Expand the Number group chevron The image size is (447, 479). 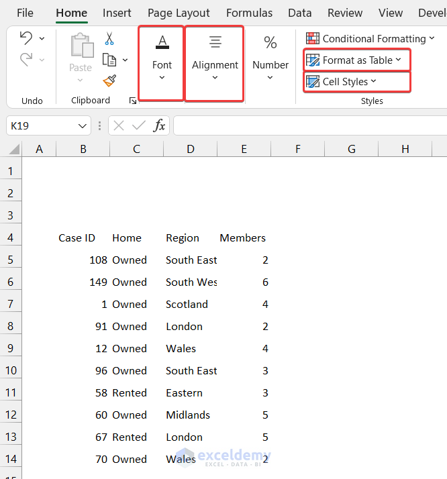[270, 78]
